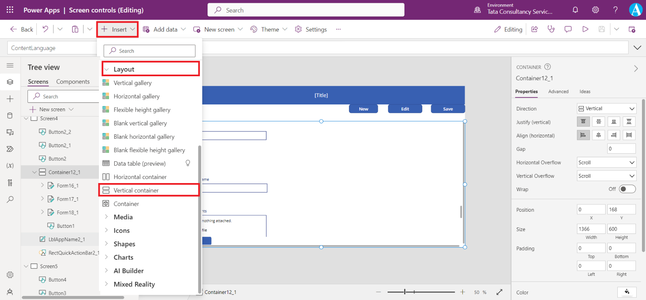Open the Direction dropdown

(x=606, y=108)
